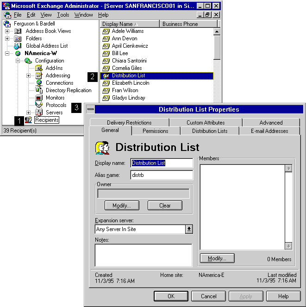Click the dialog Help button
Screen dimensions: 306x307
tap(283, 296)
